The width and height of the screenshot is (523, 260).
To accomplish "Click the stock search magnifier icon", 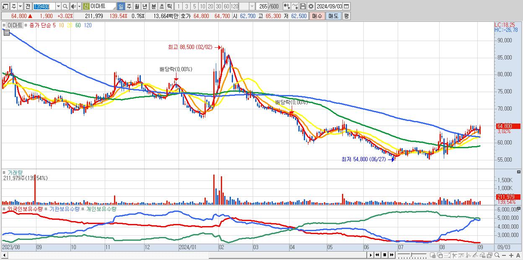I will [x=65, y=7].
